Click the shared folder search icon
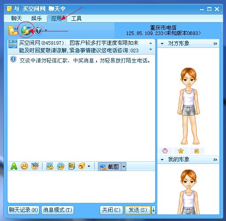The height and width of the screenshot is (221, 226). pyautogui.click(x=13, y=30)
